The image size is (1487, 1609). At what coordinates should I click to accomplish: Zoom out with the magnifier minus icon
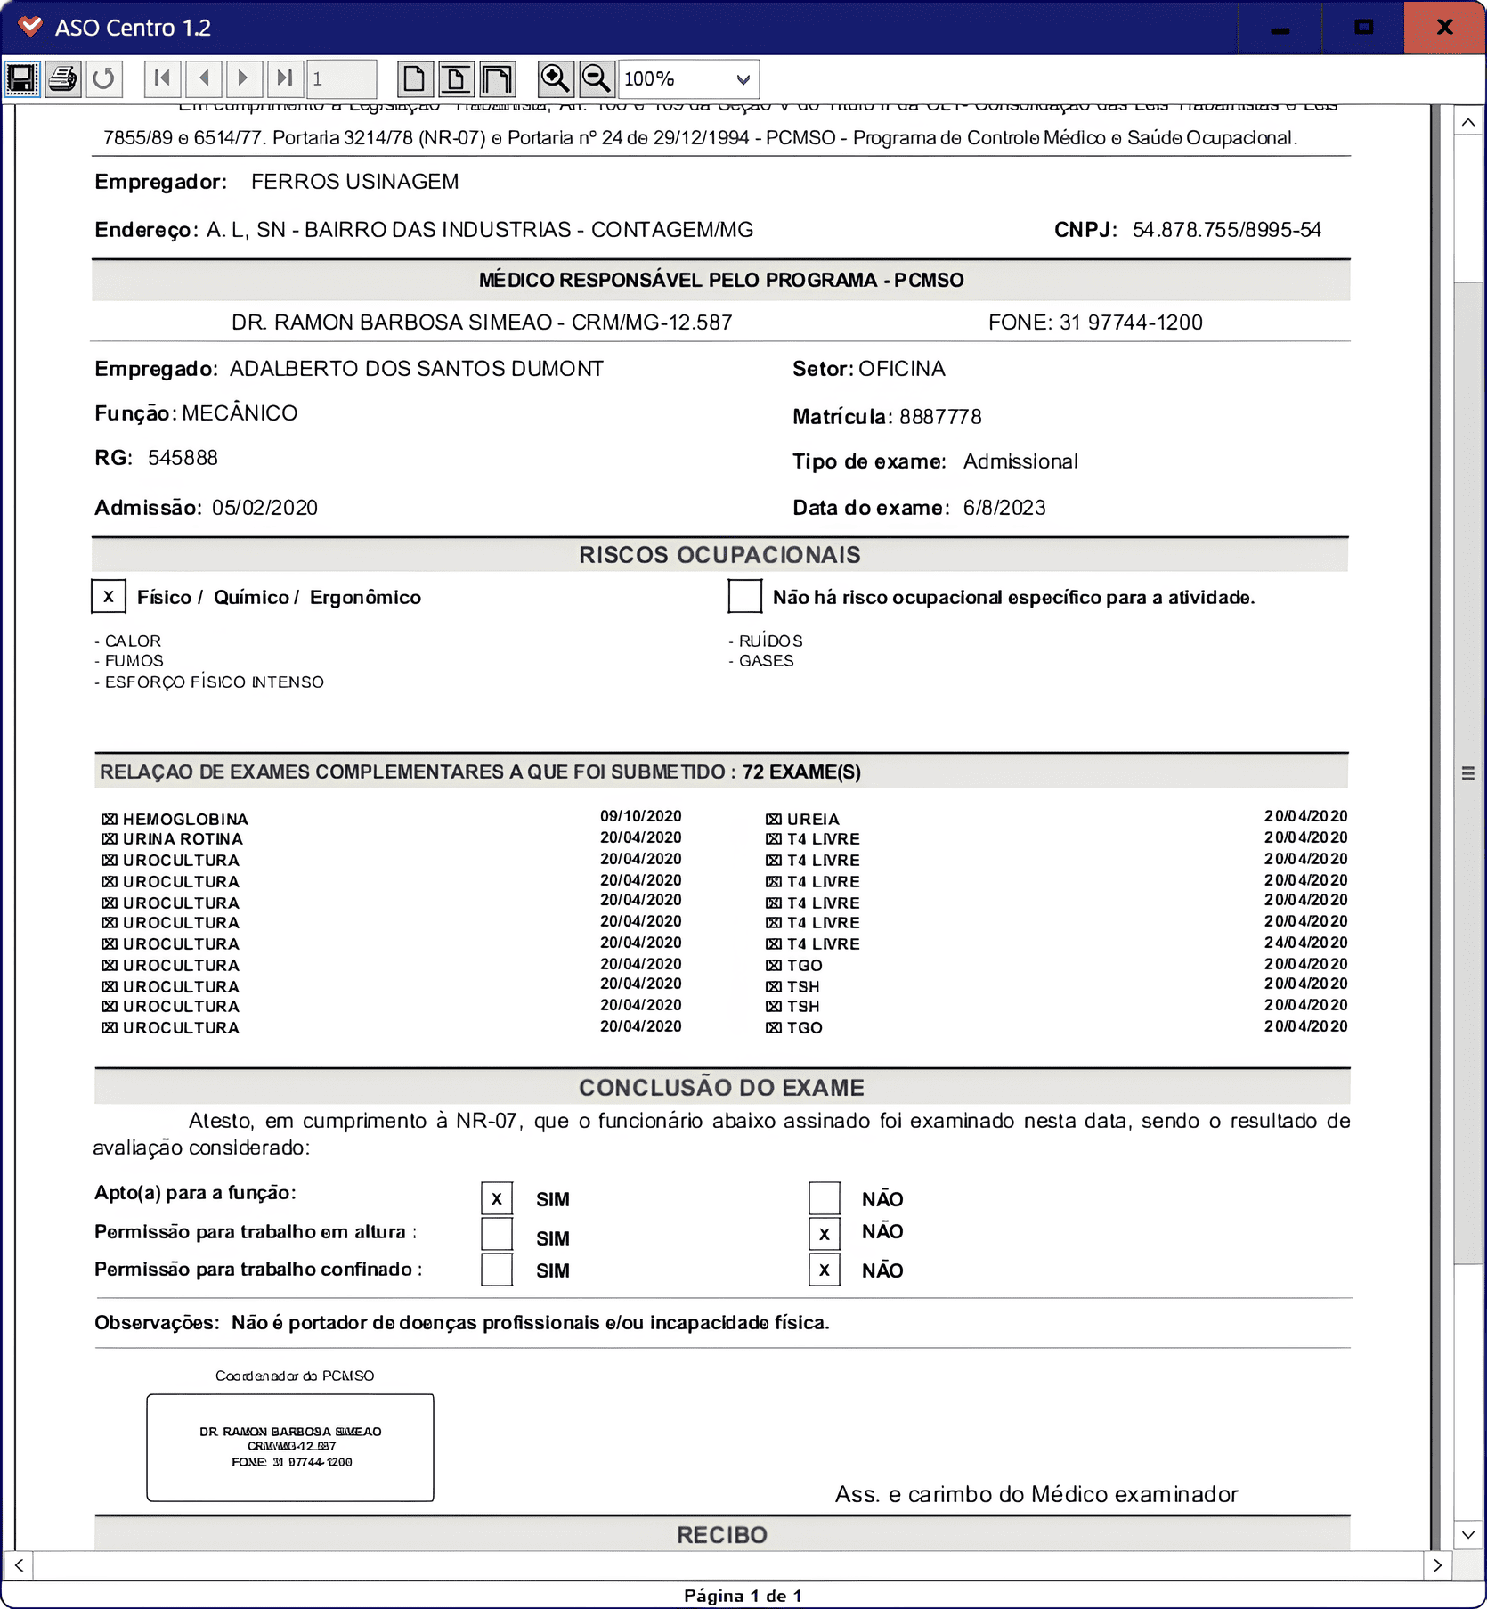(x=597, y=79)
